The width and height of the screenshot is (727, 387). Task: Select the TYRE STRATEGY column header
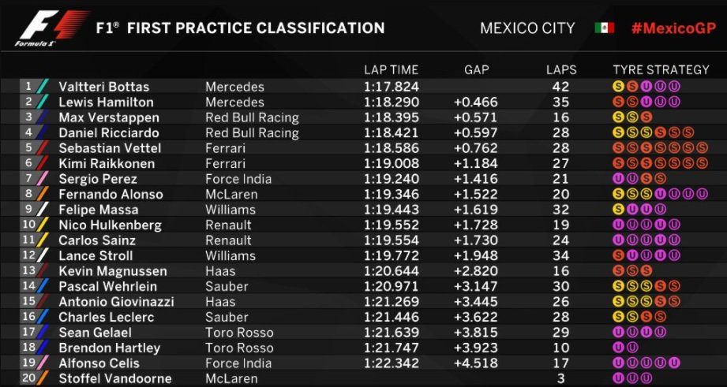pyautogui.click(x=661, y=70)
